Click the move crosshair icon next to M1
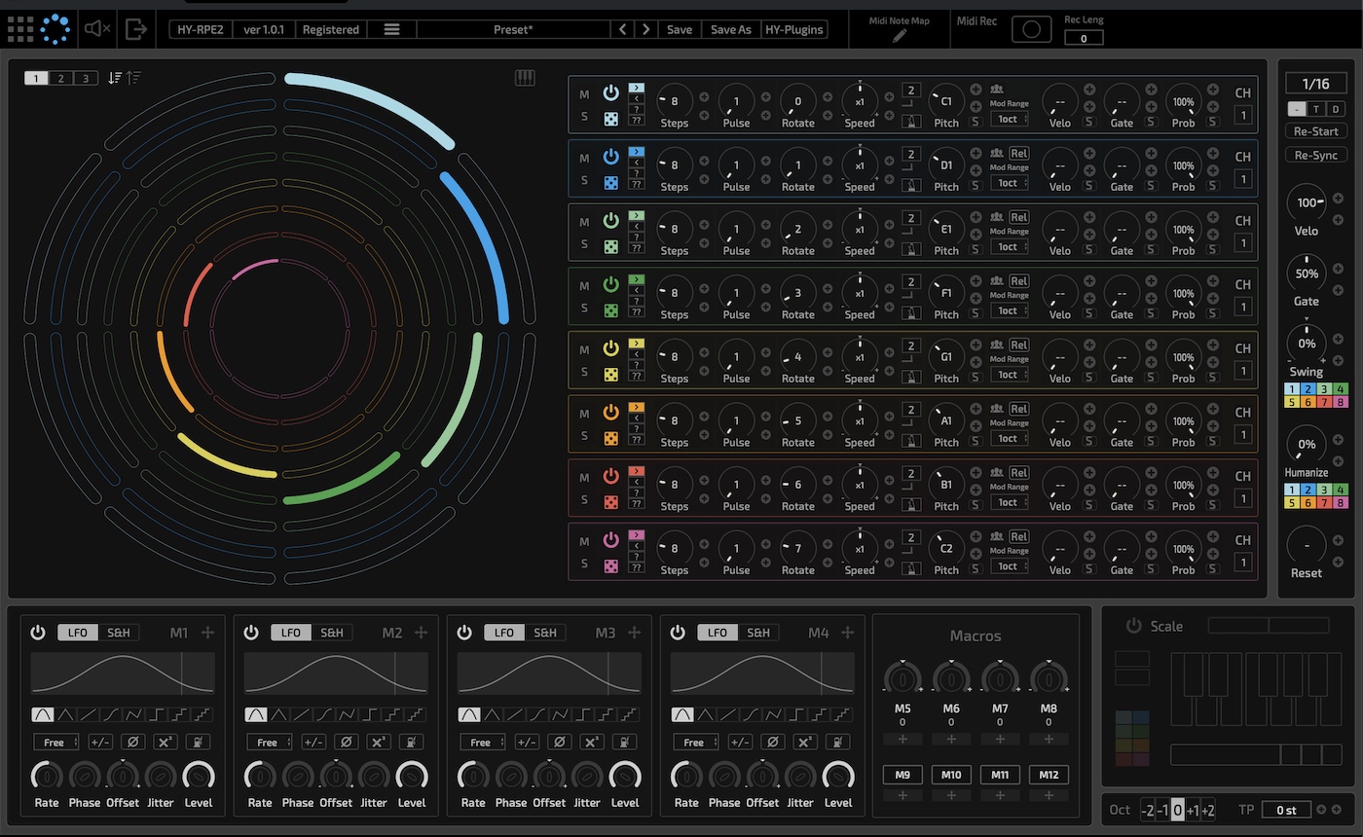1363x837 pixels. coord(207,633)
